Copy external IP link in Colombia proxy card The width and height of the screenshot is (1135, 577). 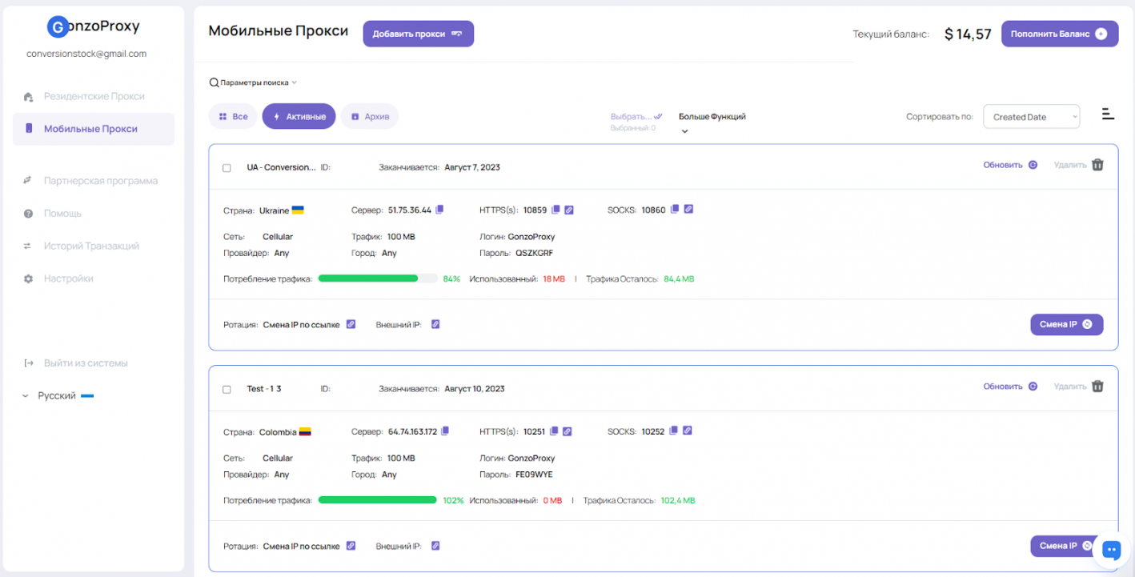click(435, 546)
